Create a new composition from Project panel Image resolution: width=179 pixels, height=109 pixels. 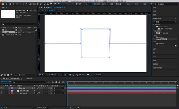point(8,75)
